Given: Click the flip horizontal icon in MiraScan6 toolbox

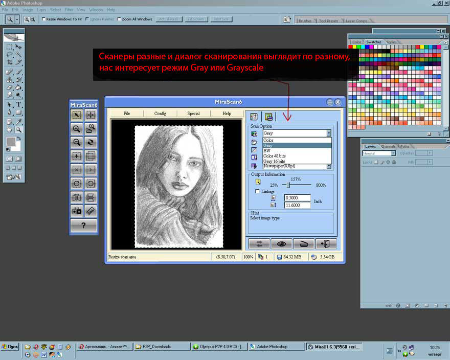Looking at the screenshot, I should (x=77, y=197).
